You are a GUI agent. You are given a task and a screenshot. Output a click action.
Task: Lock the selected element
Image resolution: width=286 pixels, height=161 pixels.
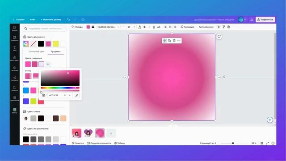228,27
